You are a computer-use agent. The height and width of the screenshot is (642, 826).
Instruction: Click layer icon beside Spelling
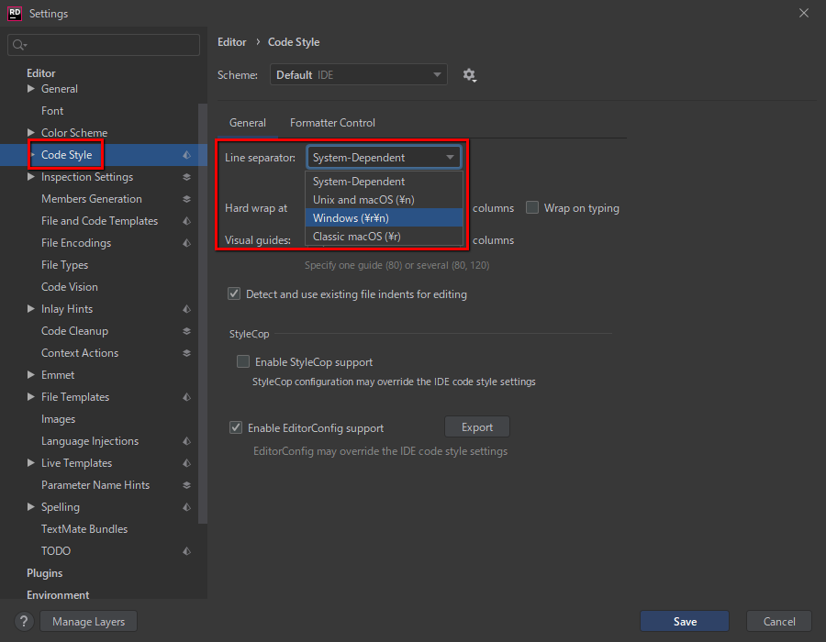coord(186,507)
